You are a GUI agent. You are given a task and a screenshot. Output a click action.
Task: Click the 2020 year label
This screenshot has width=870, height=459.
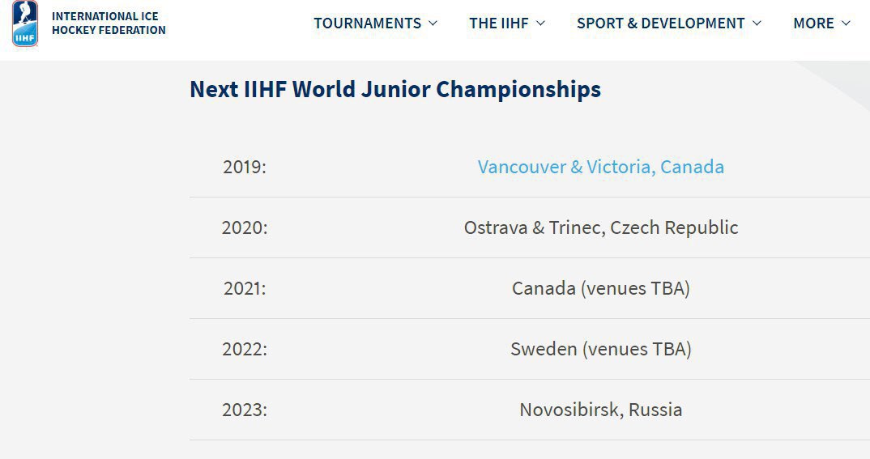click(245, 227)
